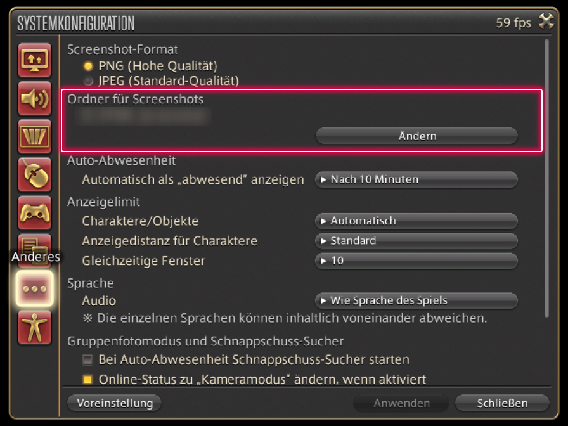Expand the Gleichzeitige Fenster dropdown
This screenshot has width=568, height=426.
[x=416, y=261]
